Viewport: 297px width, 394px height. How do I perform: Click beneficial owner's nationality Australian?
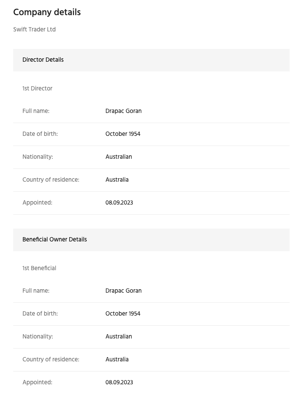pos(119,337)
